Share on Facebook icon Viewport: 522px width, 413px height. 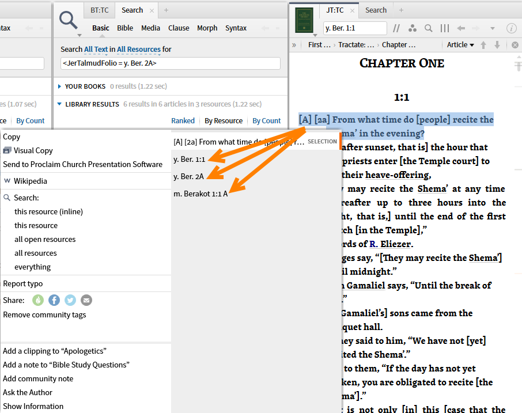tap(54, 300)
